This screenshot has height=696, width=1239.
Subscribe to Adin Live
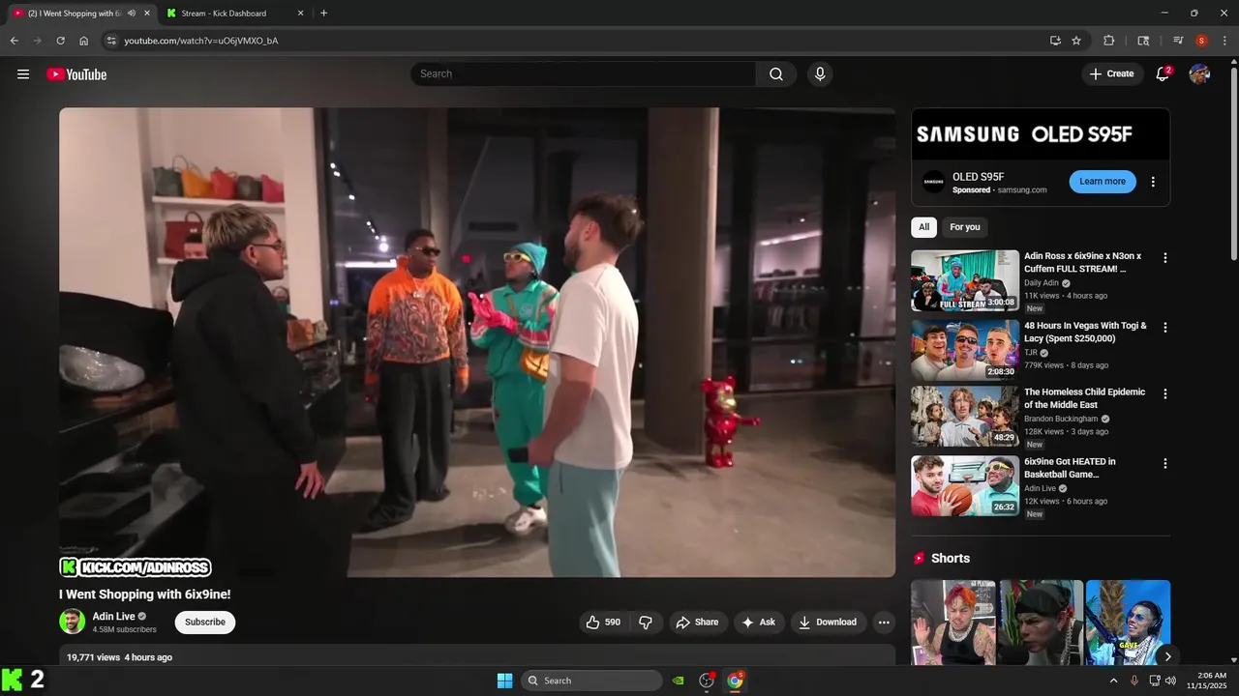(x=205, y=623)
